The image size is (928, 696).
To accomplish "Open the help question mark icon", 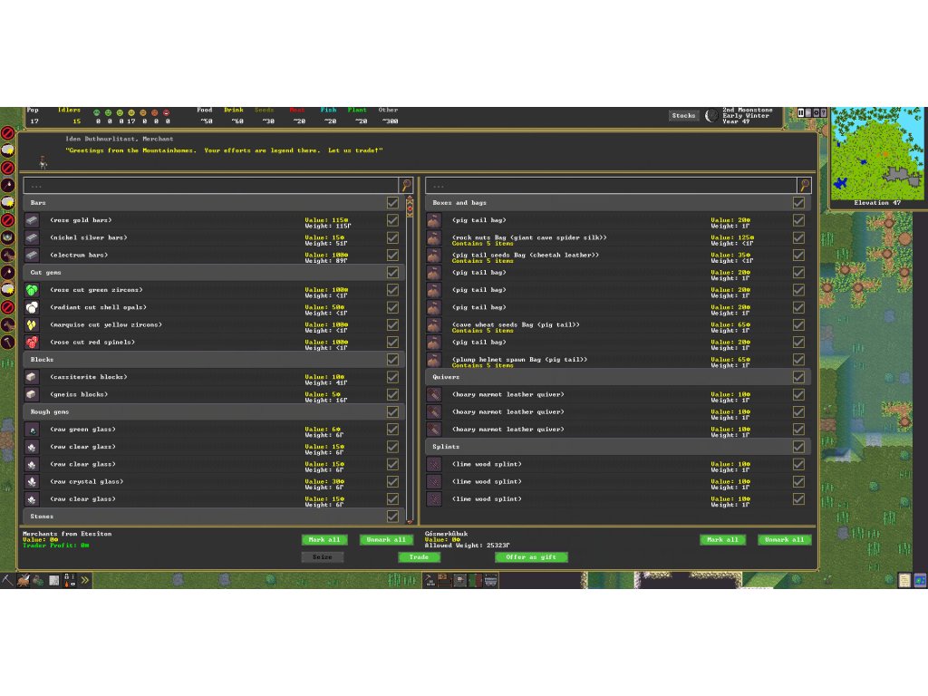I will pyautogui.click(x=822, y=112).
